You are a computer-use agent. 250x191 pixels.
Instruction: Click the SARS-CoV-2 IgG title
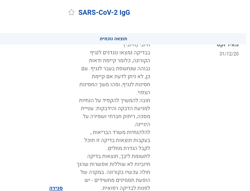click(x=104, y=13)
